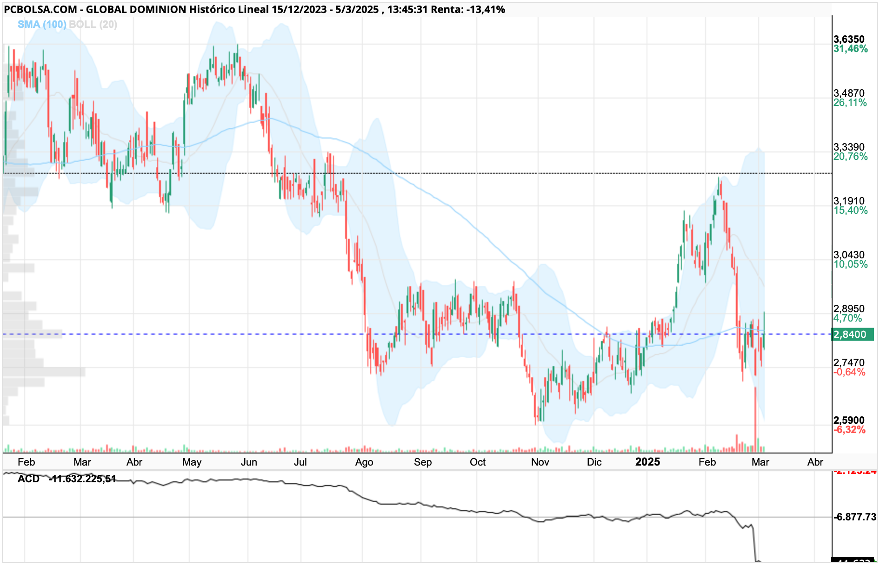The width and height of the screenshot is (880, 565).
Task: Click the 4,70% percentage axis label
Action: click(x=847, y=318)
